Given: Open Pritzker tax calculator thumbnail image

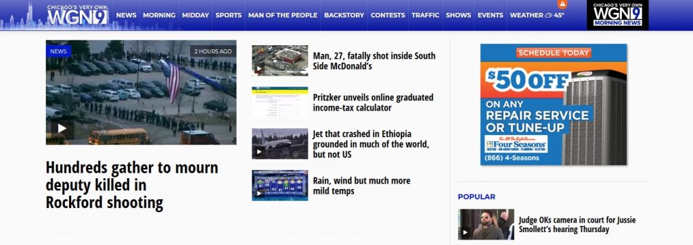Looking at the screenshot, I should point(280,102).
